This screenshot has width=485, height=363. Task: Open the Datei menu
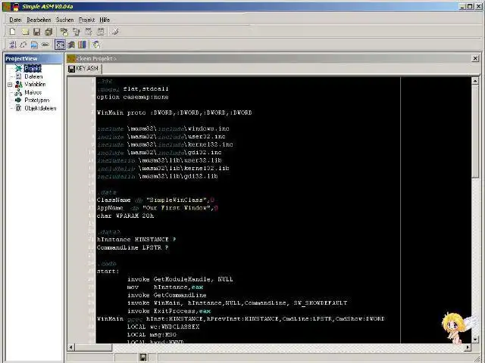click(x=15, y=20)
